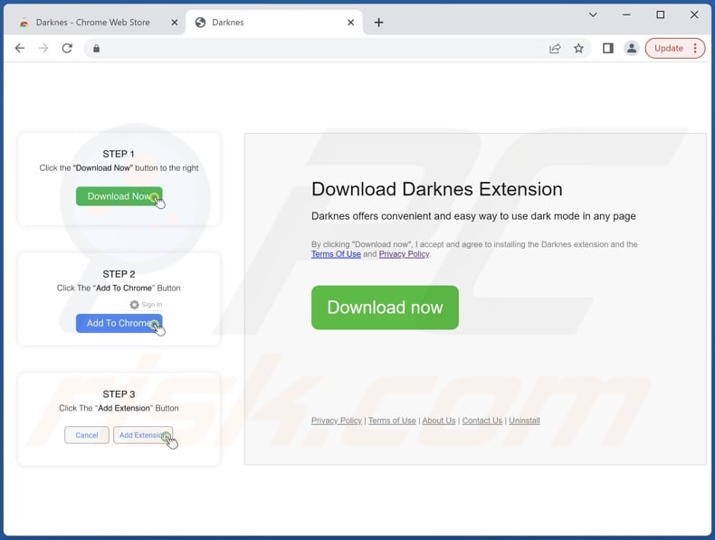715x540 pixels.
Task: Close the Darknes - Chrome Web Store tab
Action: pyautogui.click(x=174, y=23)
